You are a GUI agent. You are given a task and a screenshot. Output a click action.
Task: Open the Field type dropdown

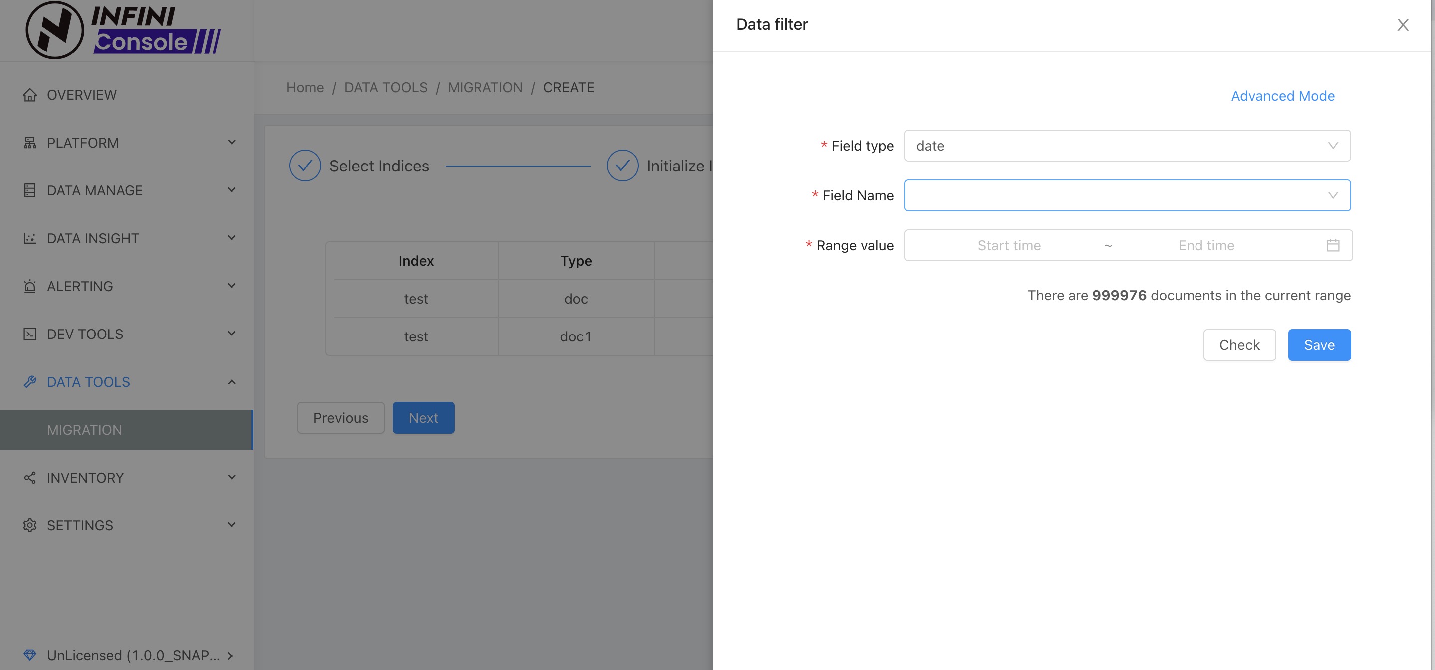(1126, 146)
